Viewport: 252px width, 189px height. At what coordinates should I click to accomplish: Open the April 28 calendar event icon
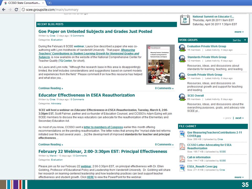tap(185, 20)
